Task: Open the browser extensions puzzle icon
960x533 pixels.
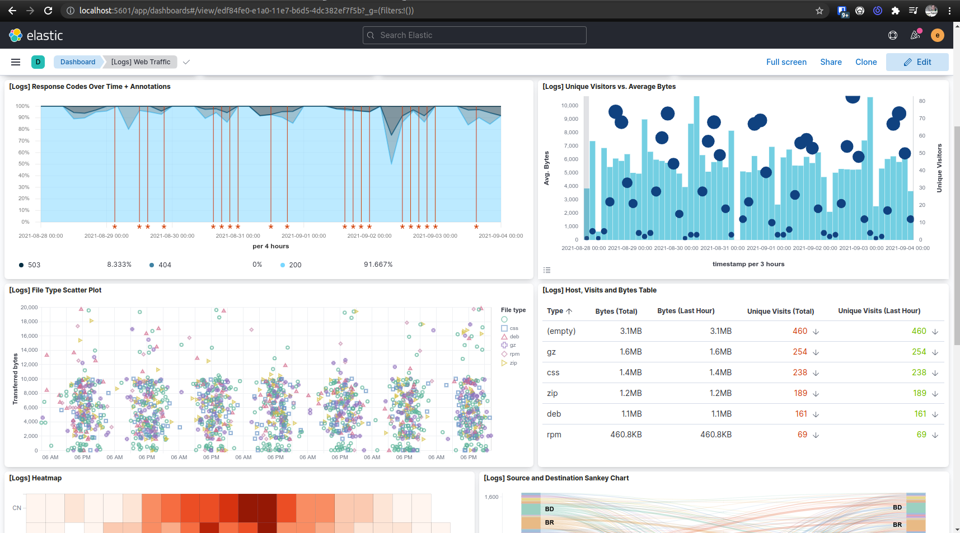Action: (896, 11)
